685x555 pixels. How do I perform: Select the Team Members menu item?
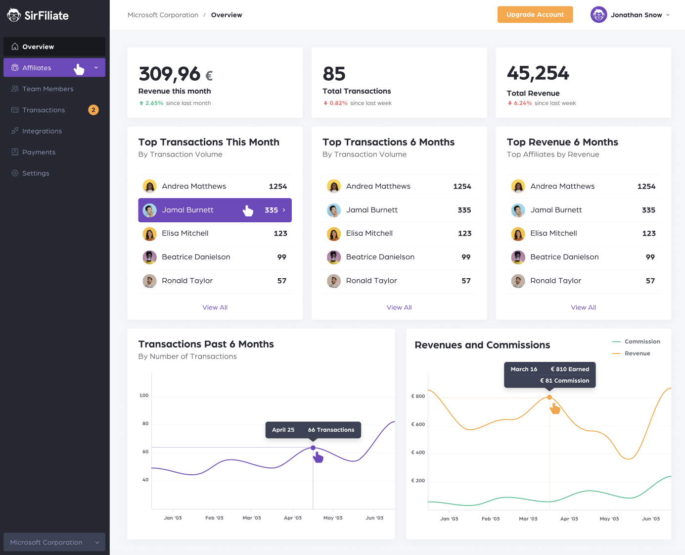point(54,89)
